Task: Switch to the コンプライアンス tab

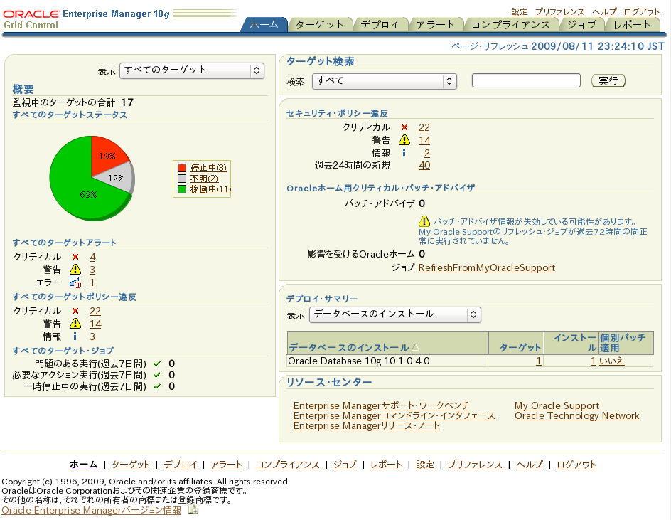Action: pyautogui.click(x=510, y=25)
